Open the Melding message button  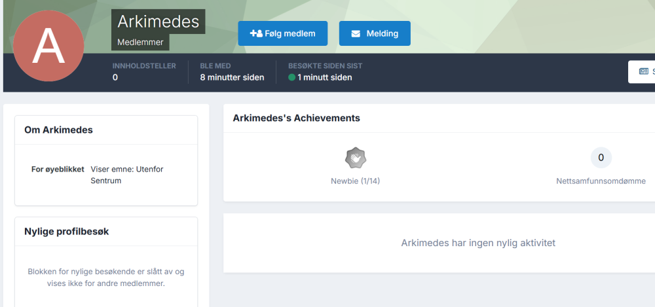tap(375, 33)
